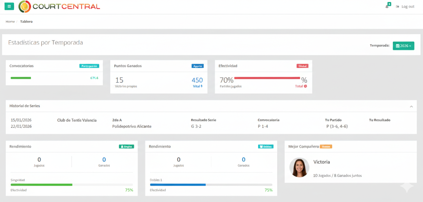Click the Log out icon
The image size is (423, 202).
click(x=397, y=6)
